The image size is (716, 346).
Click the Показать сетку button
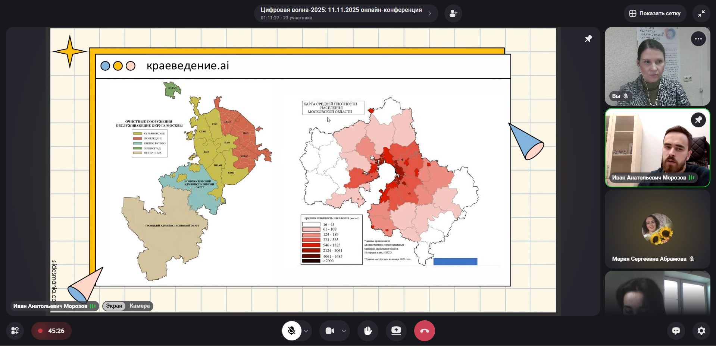655,13
